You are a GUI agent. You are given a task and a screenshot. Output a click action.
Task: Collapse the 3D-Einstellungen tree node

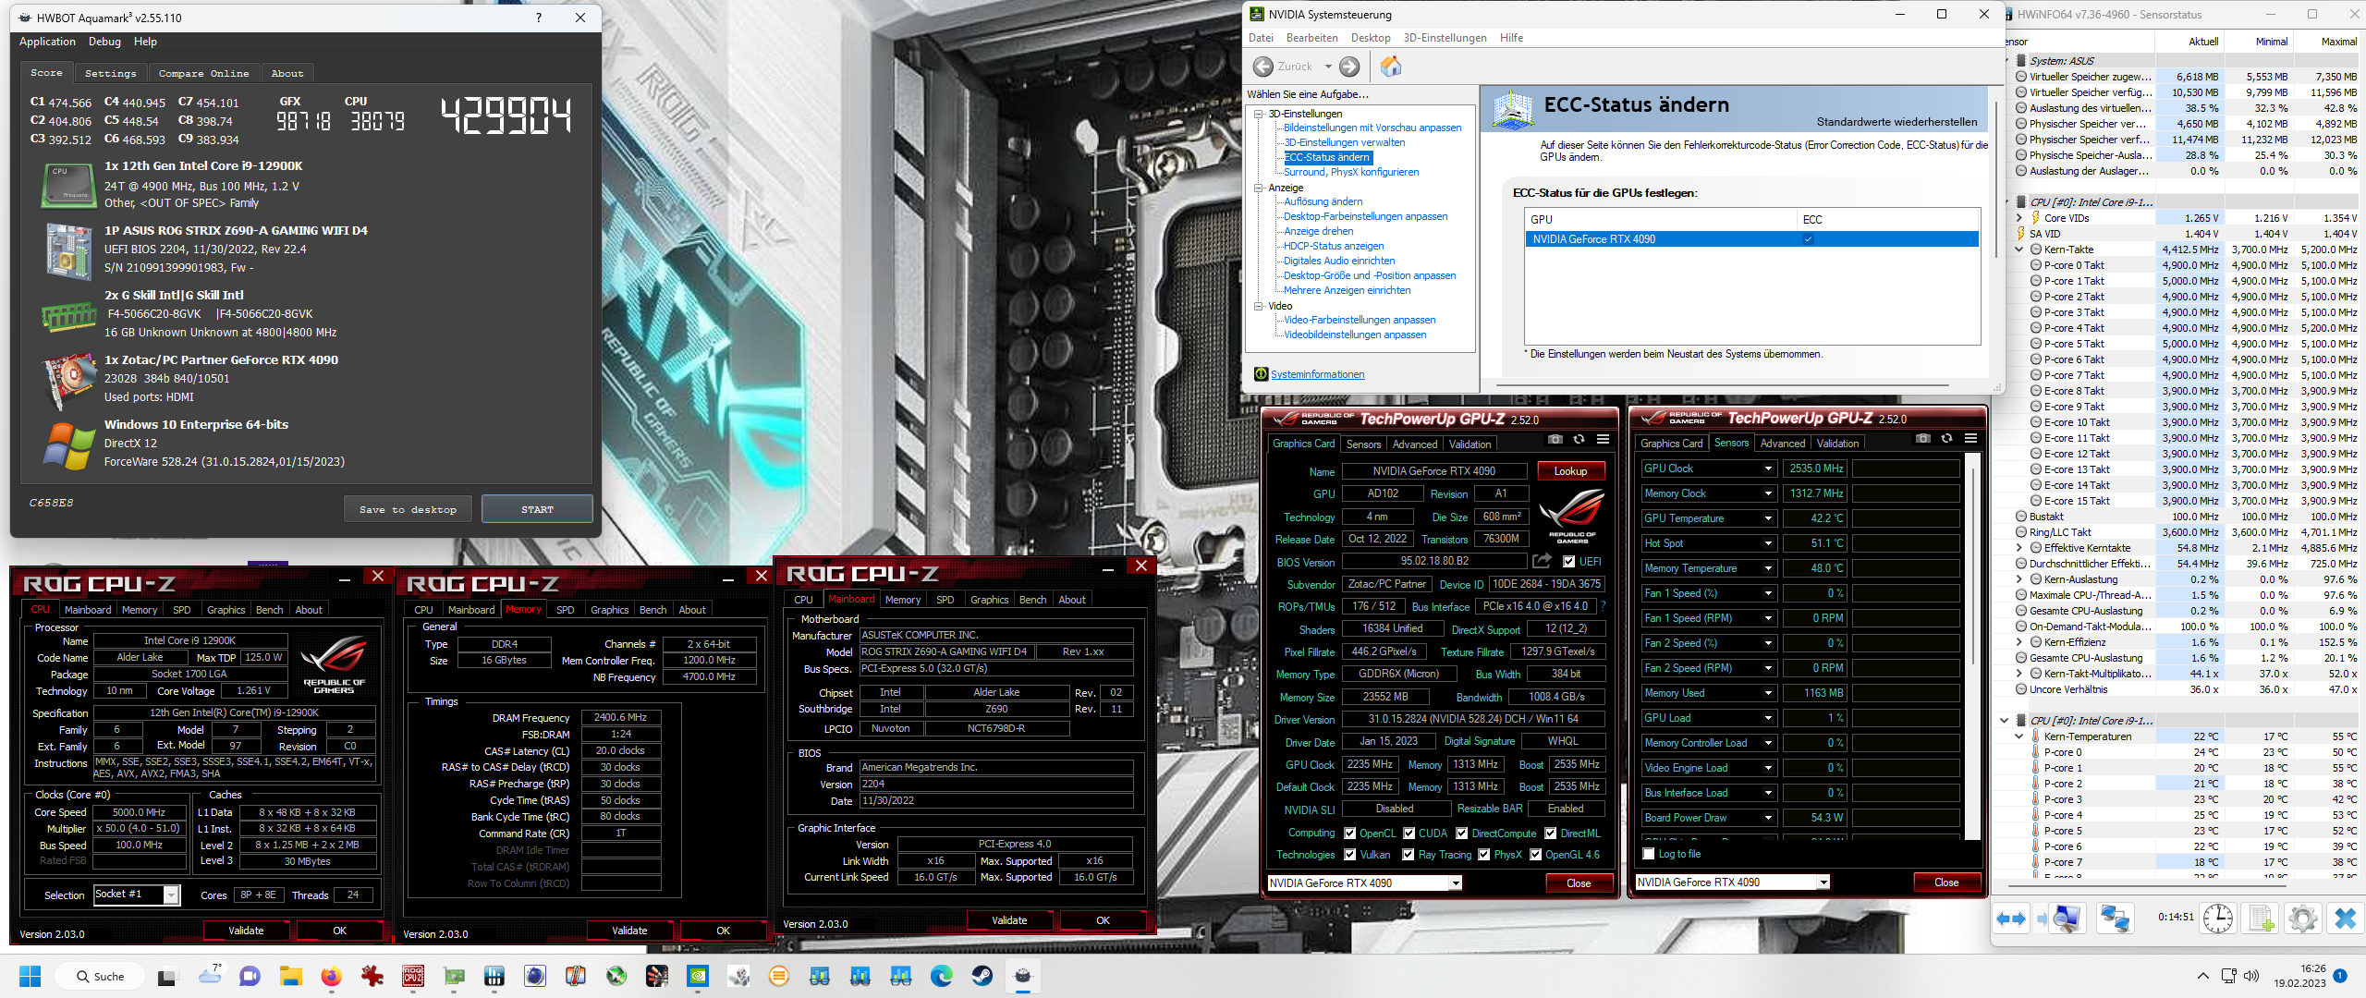click(x=1258, y=114)
